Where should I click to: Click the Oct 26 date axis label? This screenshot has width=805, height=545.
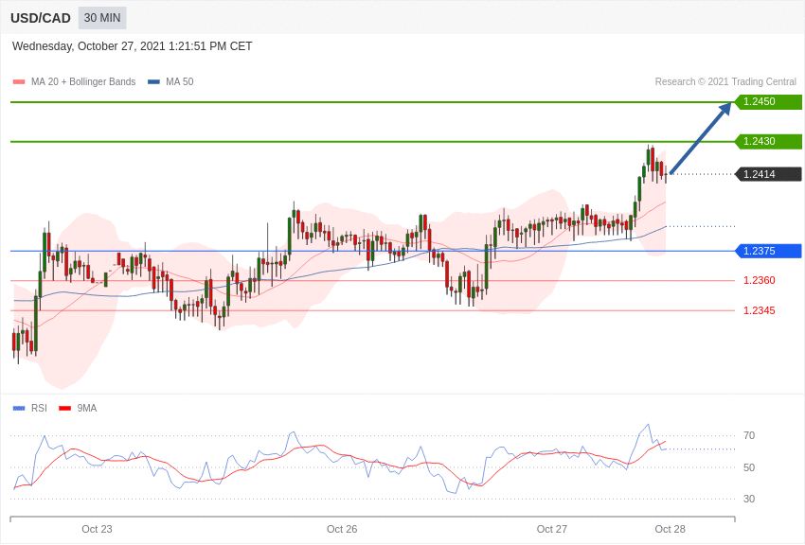coord(342,529)
